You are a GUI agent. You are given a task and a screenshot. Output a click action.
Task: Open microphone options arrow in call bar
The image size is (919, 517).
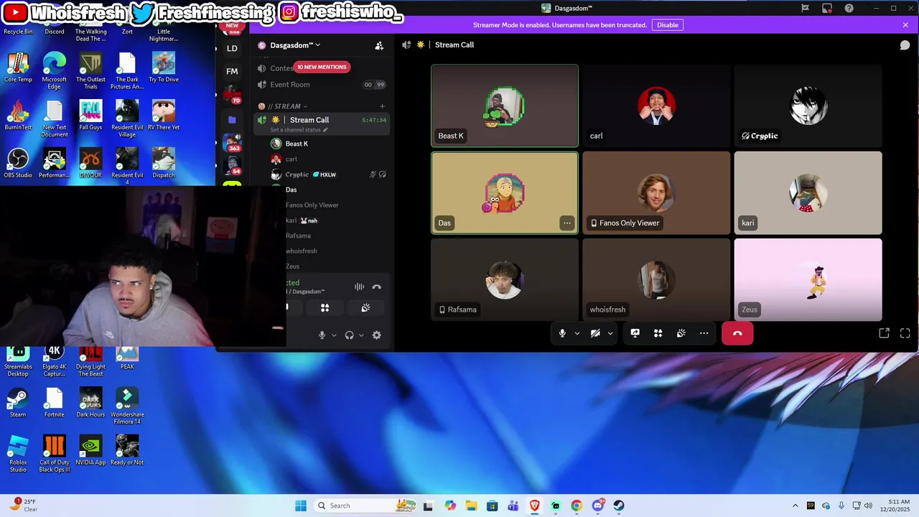pos(577,333)
